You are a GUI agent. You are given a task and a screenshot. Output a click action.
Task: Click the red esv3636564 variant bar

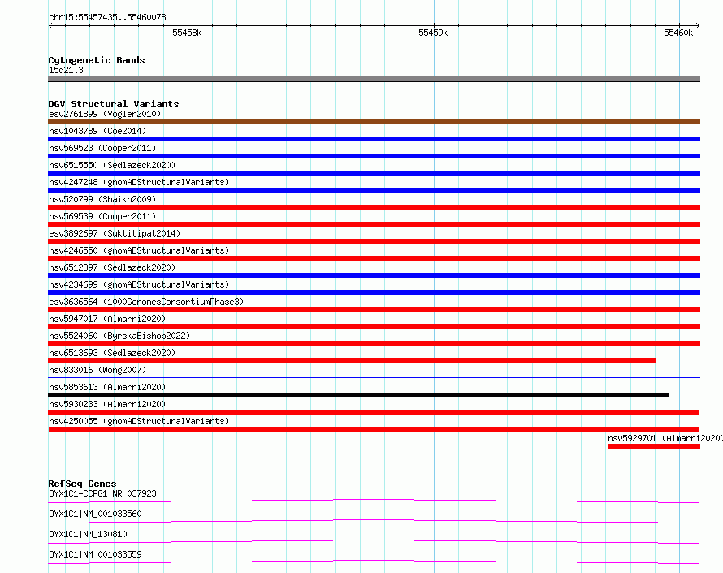[374, 310]
